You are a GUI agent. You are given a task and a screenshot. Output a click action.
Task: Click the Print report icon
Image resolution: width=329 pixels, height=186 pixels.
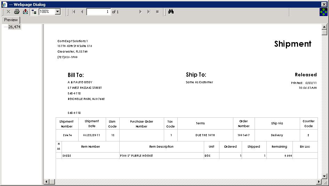point(17,11)
